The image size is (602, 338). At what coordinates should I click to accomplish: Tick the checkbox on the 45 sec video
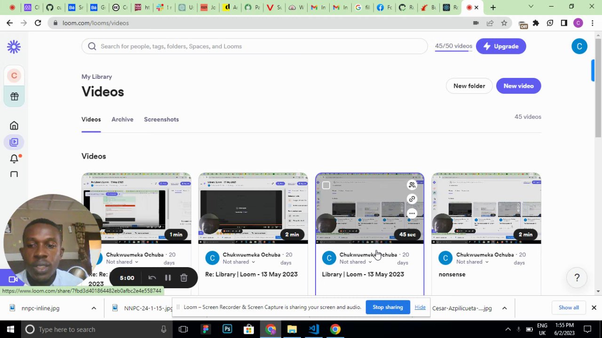326,185
